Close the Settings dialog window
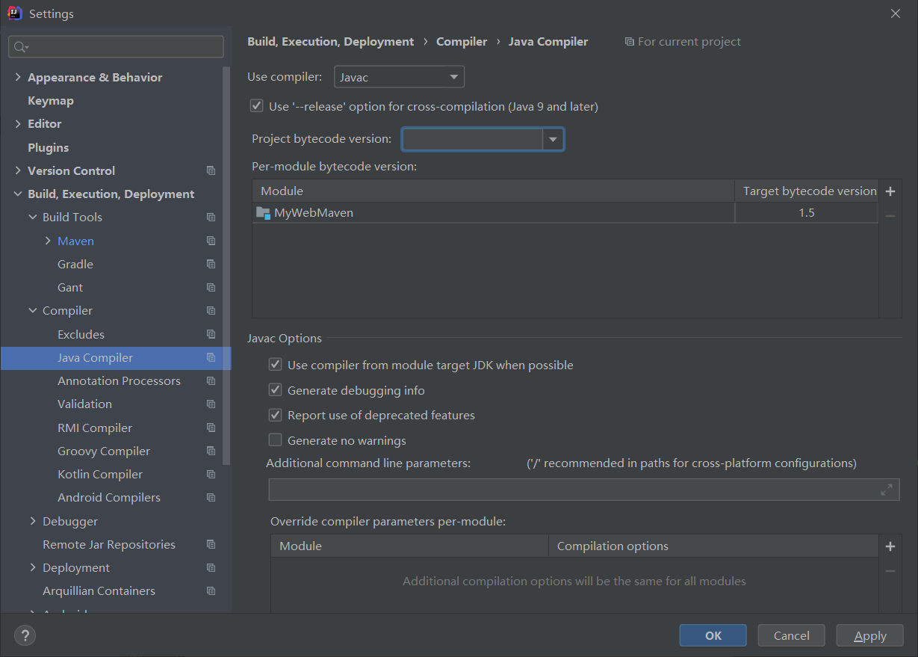The image size is (918, 657). [896, 13]
